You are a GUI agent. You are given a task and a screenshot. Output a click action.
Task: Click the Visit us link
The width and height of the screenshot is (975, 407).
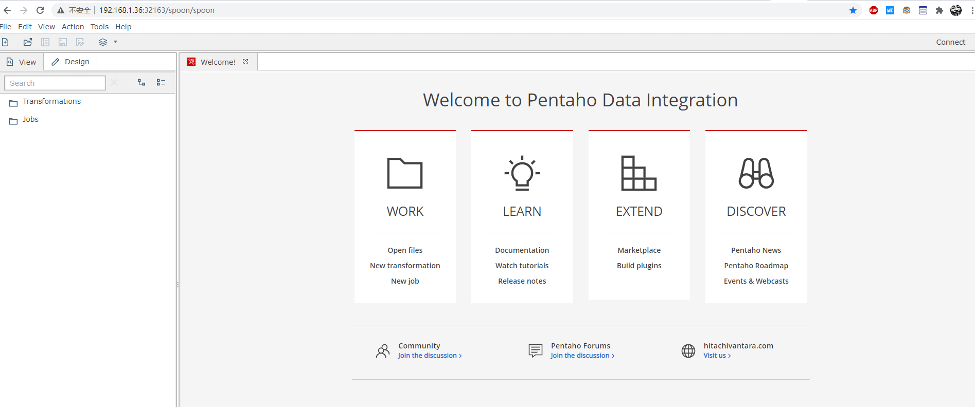[x=717, y=356]
